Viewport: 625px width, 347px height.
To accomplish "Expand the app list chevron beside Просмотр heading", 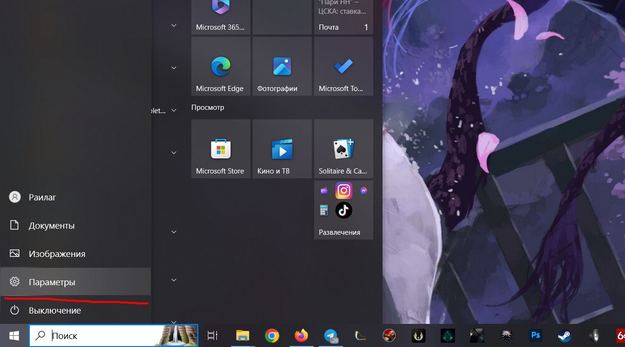I will (174, 110).
